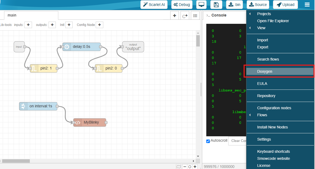
Task: Click the code icon on MyBlinky node
Action: coord(78,122)
